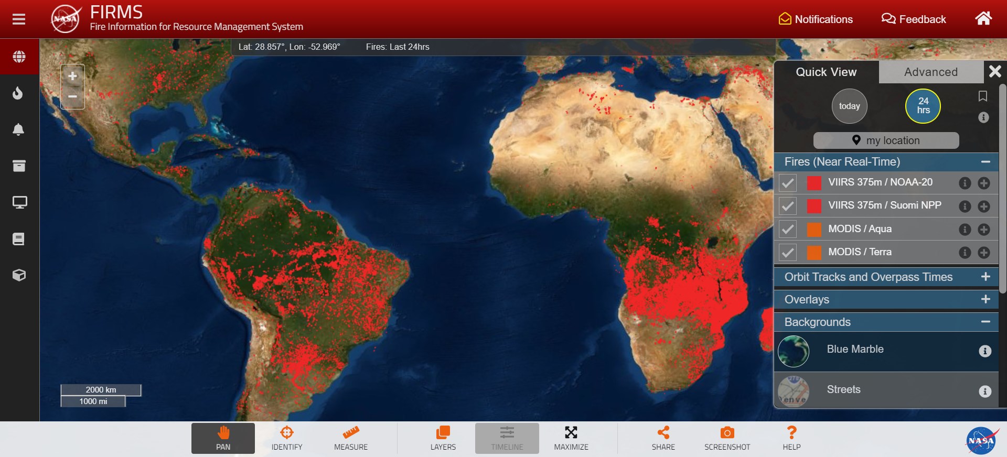Viewport: 1007px width, 457px height.
Task: Zoom out on the map
Action: click(72, 97)
